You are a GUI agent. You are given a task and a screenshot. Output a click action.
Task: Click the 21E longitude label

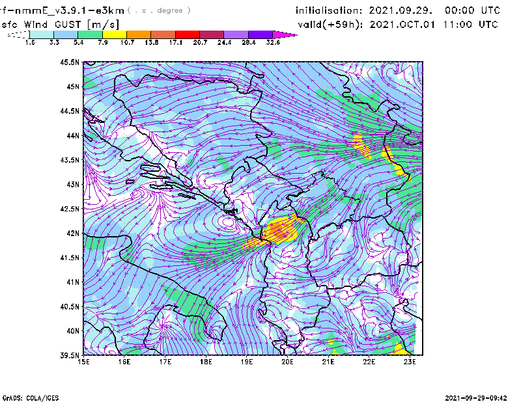328,362
